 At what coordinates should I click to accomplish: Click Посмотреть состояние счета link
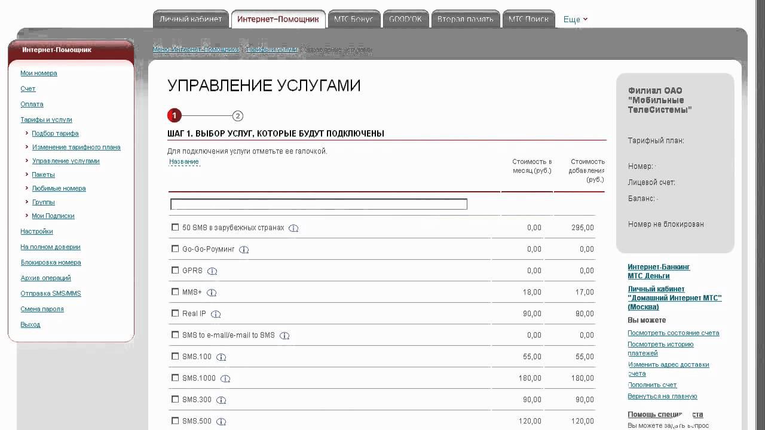(674, 333)
